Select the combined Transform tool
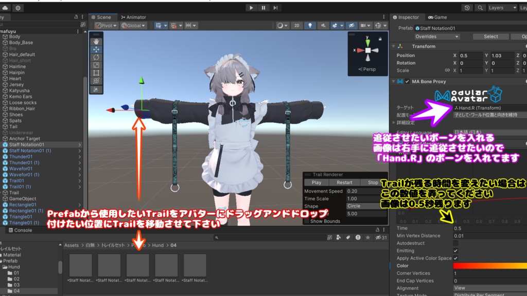 click(x=96, y=81)
